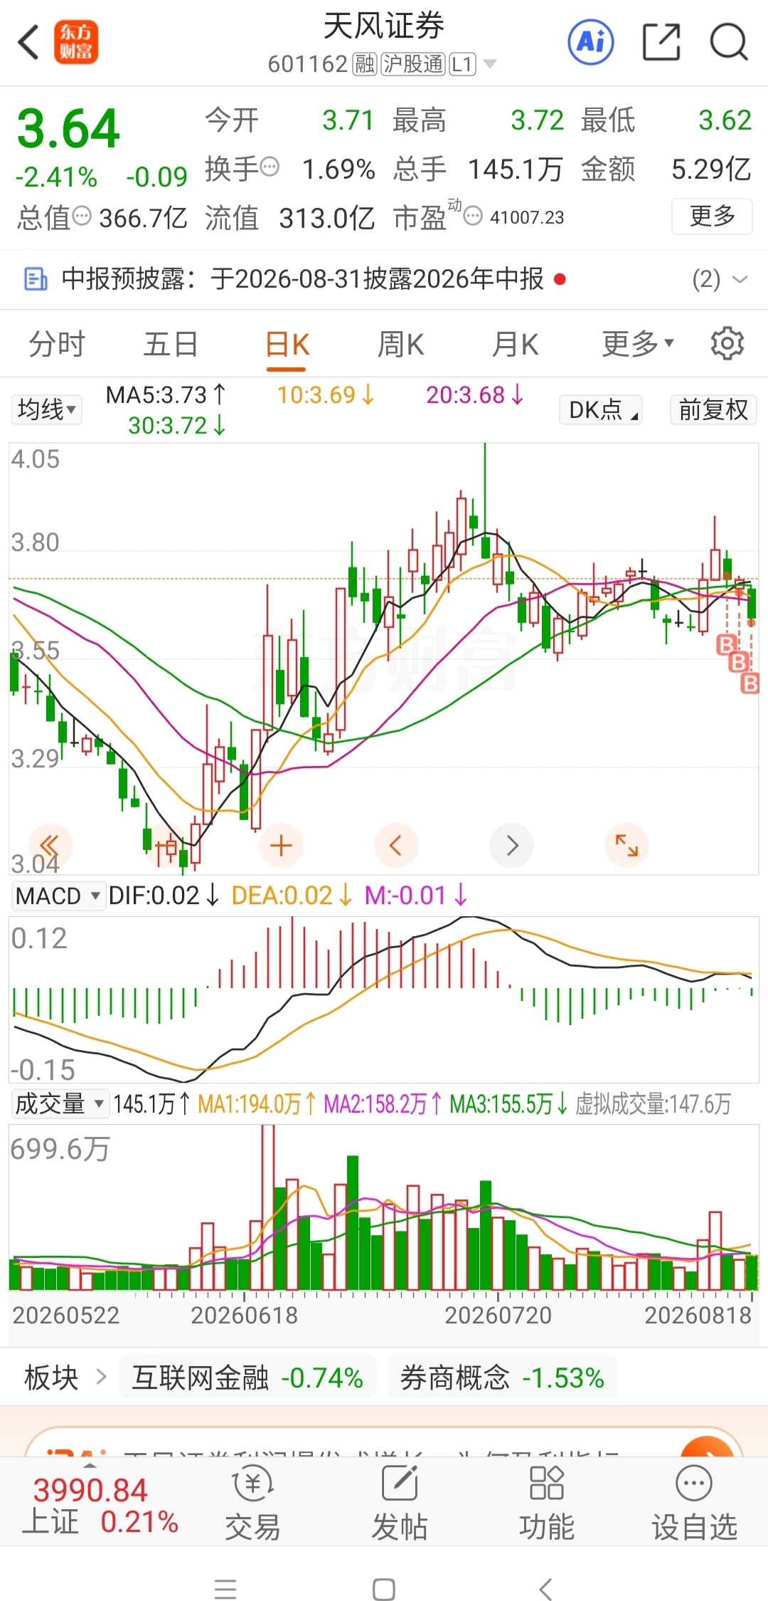768x1601 pixels.
Task: Open 券商概念 sector link
Action: pyautogui.click(x=502, y=1377)
